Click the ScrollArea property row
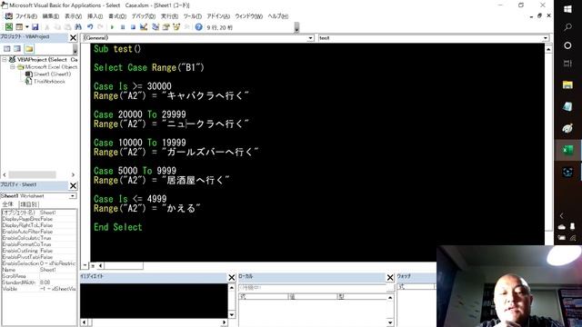This screenshot has height=327, width=582. pos(39,276)
